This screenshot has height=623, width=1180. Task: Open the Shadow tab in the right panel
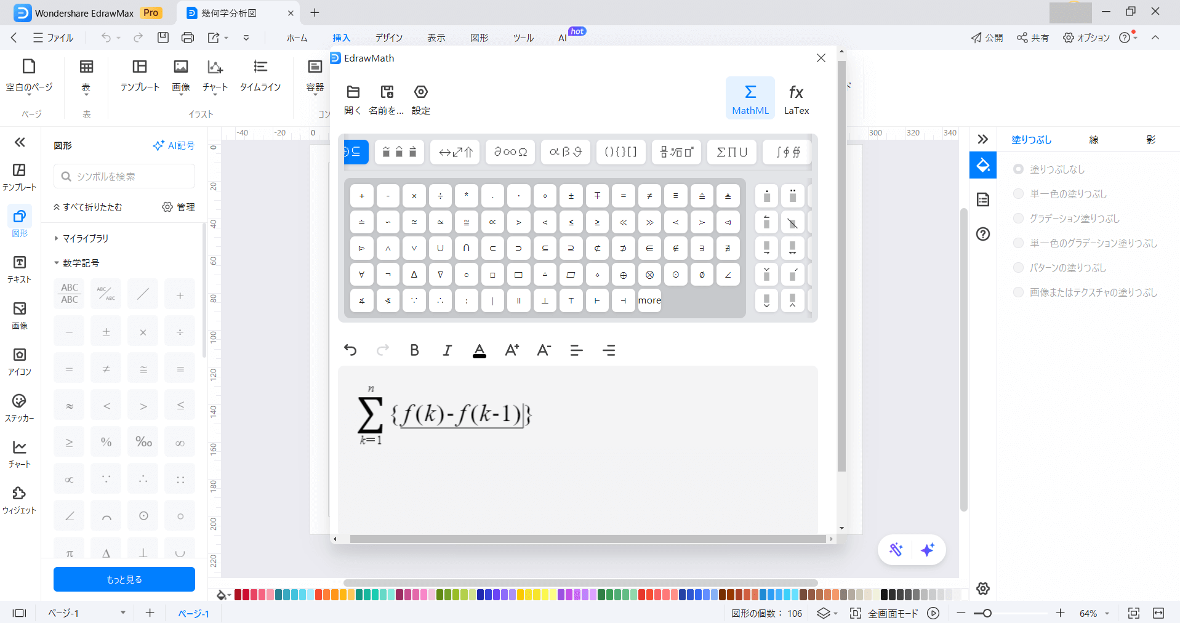[x=1151, y=140]
